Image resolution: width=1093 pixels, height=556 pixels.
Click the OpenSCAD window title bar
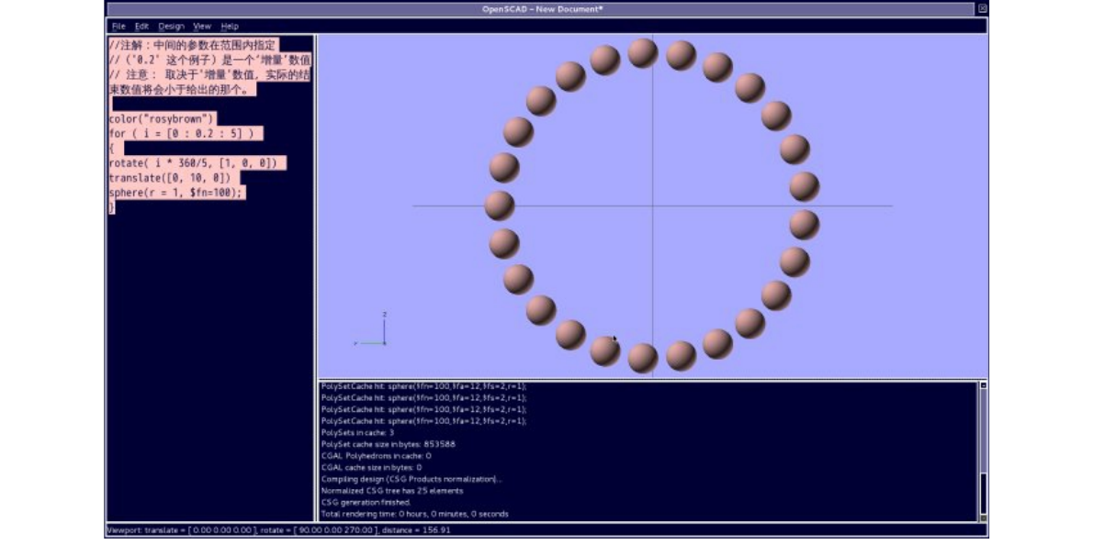click(x=541, y=9)
